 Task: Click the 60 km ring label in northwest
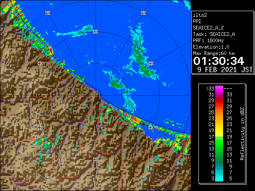click(48, 13)
